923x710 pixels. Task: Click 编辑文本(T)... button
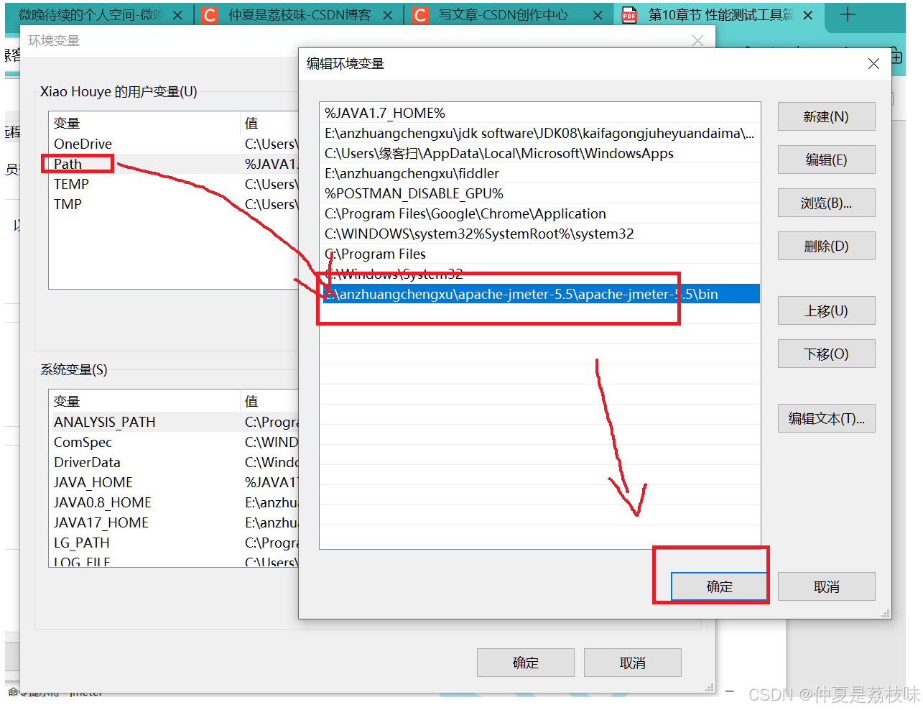tap(826, 418)
